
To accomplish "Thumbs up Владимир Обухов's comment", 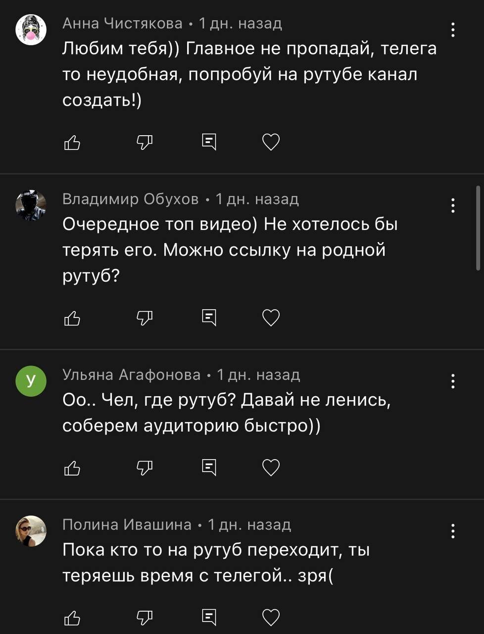I will pos(72,318).
